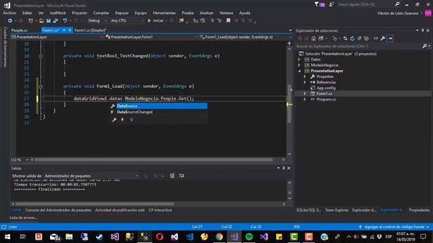Clear all output pane text icon
Screen dimensions: 433x243
(x=172, y=175)
